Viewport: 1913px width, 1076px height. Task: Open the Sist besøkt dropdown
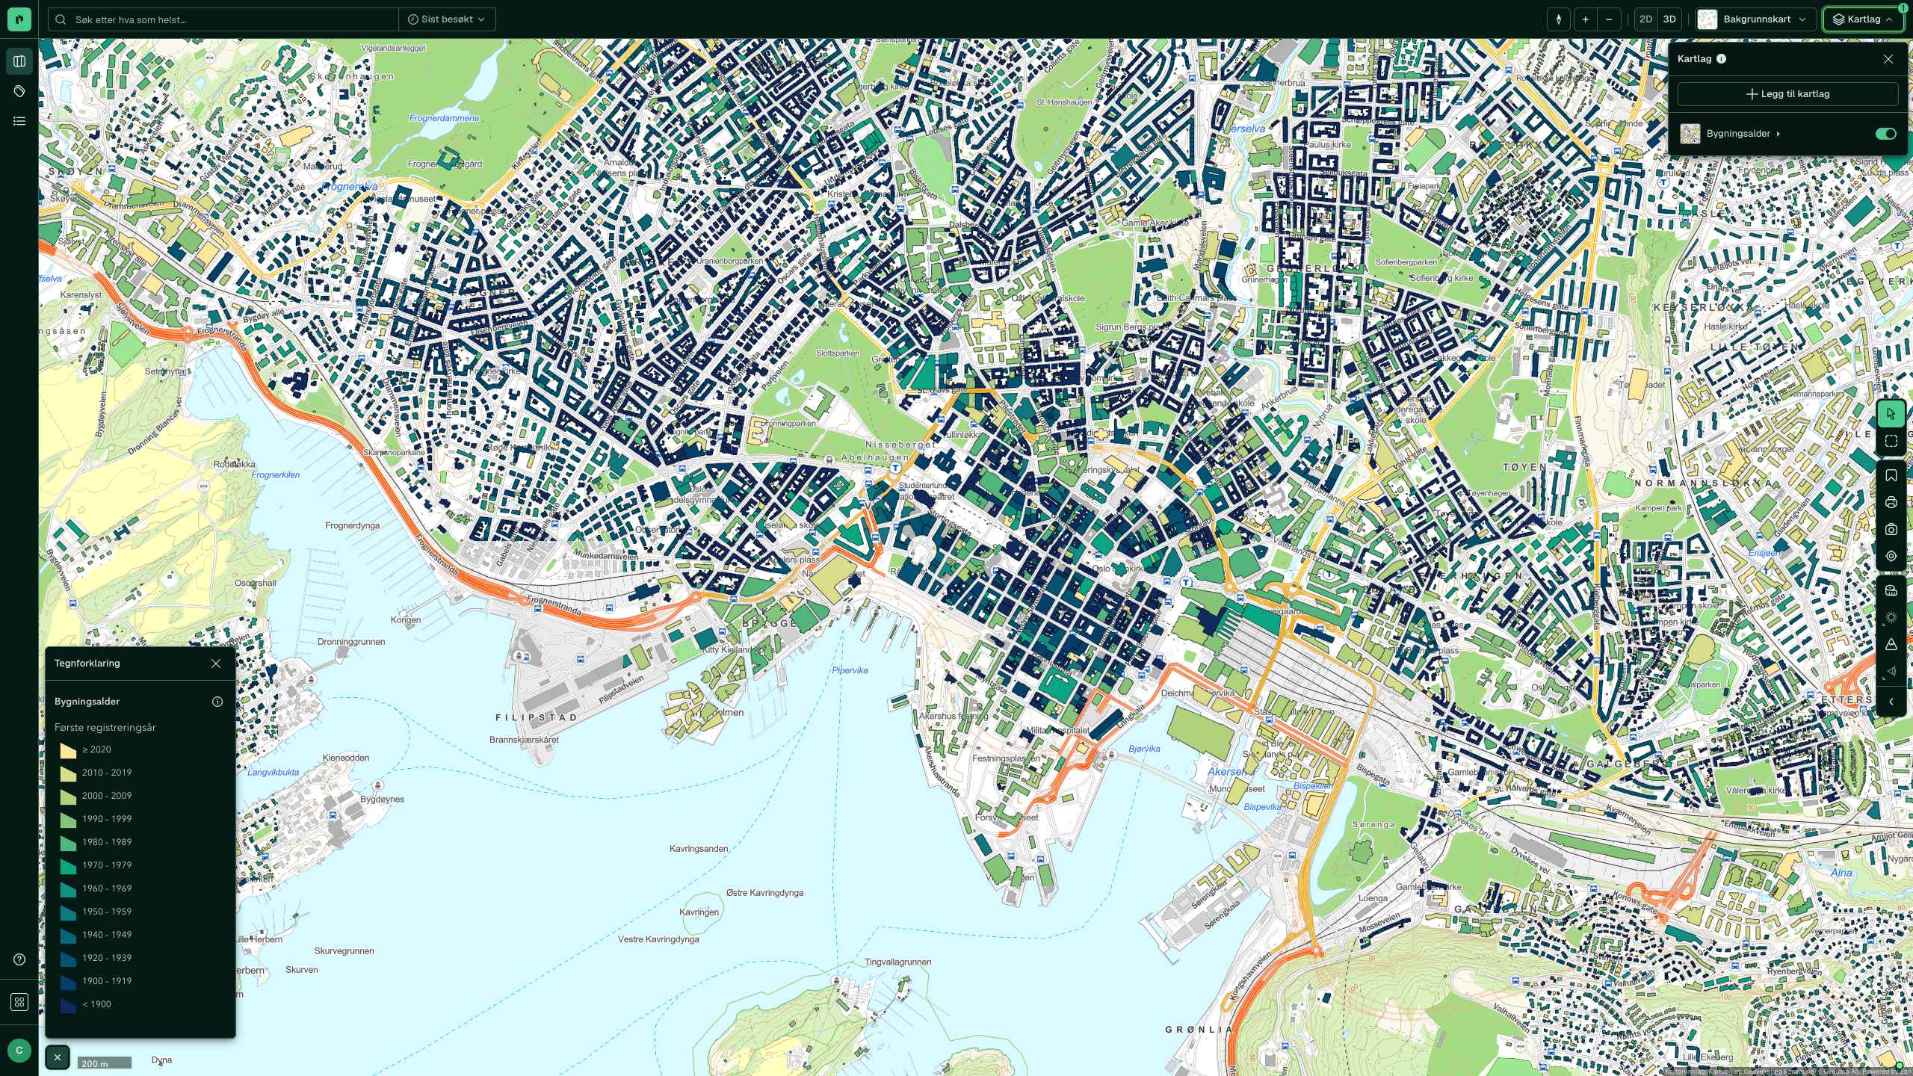tap(447, 19)
